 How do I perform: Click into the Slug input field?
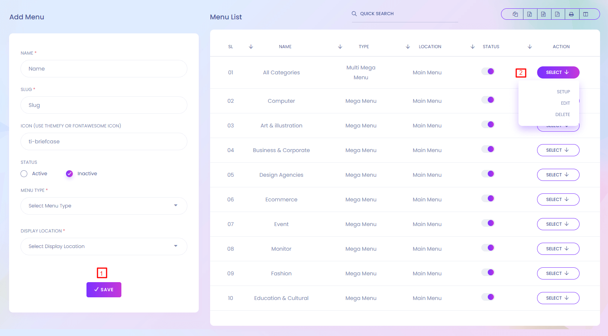tap(104, 105)
